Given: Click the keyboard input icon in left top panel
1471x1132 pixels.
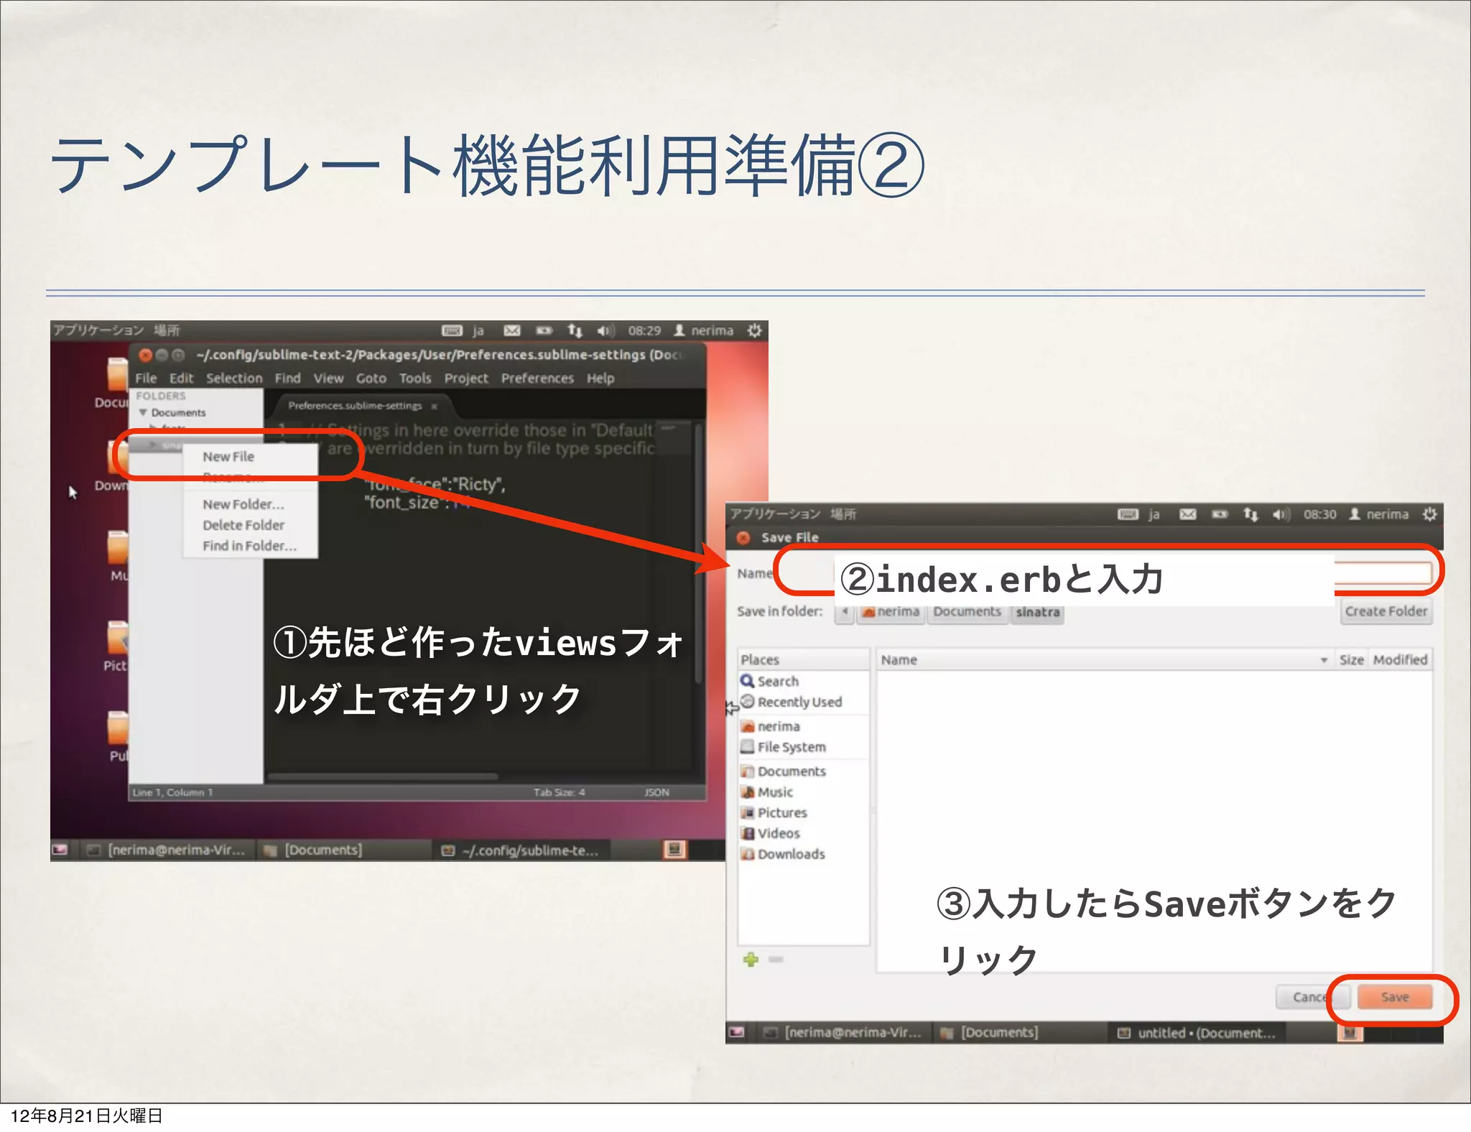Looking at the screenshot, I should click(x=452, y=330).
